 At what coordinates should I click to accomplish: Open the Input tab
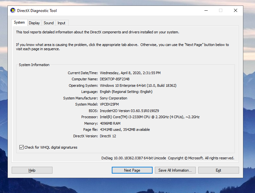tap(62, 23)
